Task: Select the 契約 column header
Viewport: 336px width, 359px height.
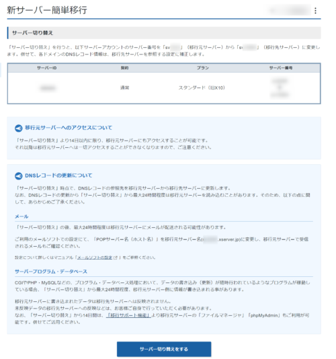Action: point(125,68)
